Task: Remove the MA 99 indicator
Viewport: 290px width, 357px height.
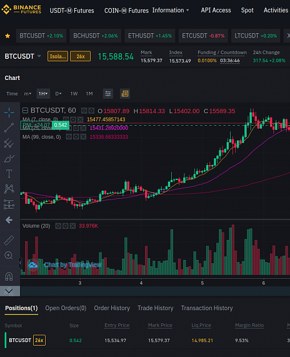Action: (83, 137)
